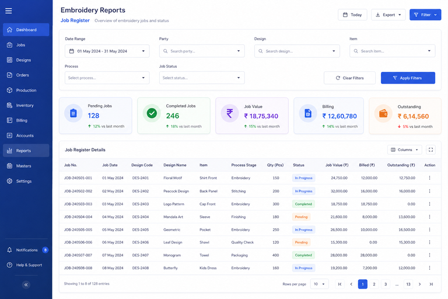Click Pending status badge for JOB-240504-004
448x299 pixels.
(301, 217)
